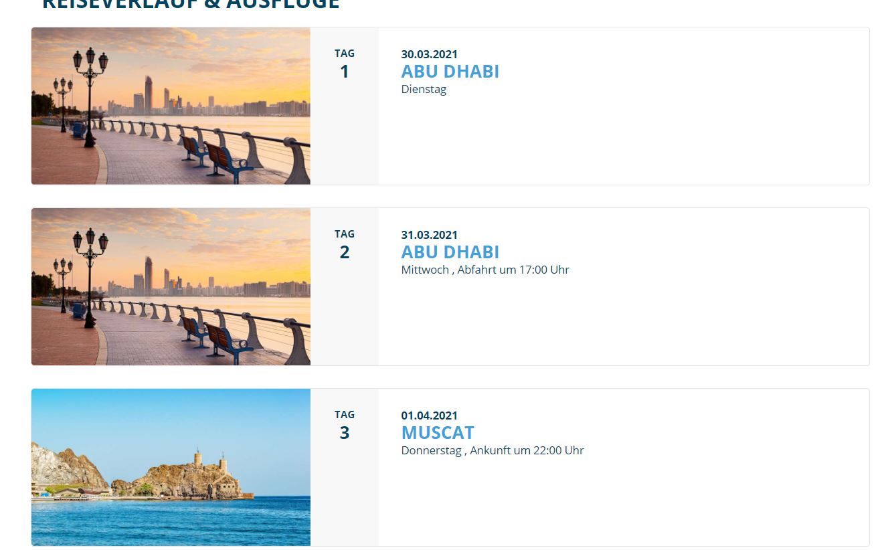The image size is (884, 550).
Task: Click the date 01.04.2021
Action: coord(430,416)
